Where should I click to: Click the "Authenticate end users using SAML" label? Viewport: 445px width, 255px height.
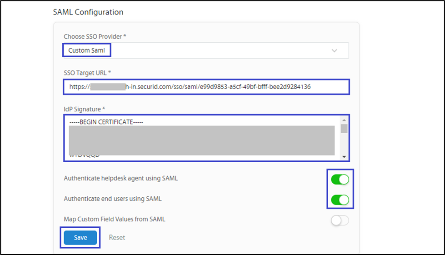(x=113, y=199)
